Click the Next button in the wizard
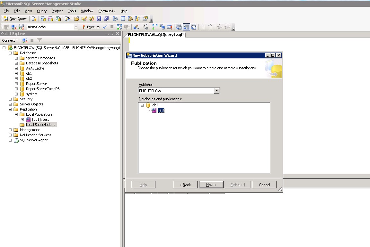 [211, 185]
